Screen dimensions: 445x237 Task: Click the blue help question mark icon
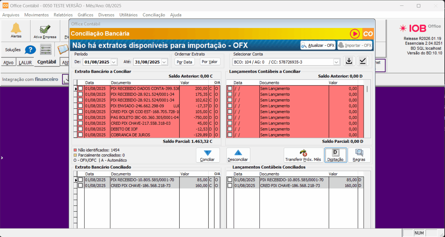click(x=30, y=50)
